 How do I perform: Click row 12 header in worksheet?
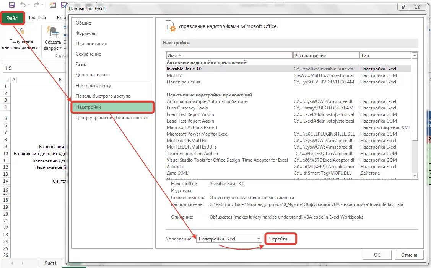pyautogui.click(x=5, y=167)
